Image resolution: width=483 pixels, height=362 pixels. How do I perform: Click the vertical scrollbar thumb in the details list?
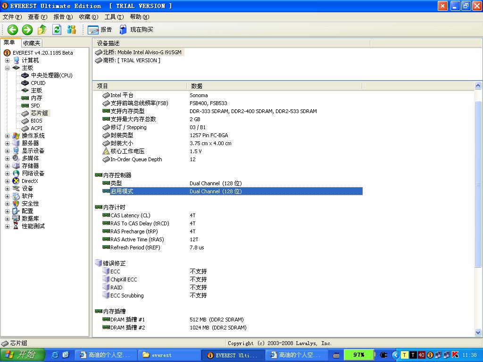point(478,184)
